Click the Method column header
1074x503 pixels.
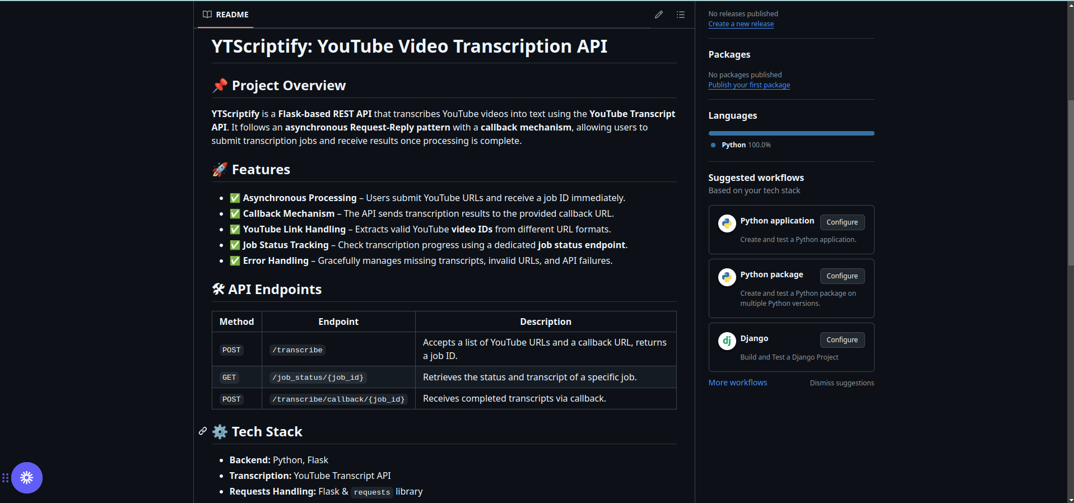(236, 322)
